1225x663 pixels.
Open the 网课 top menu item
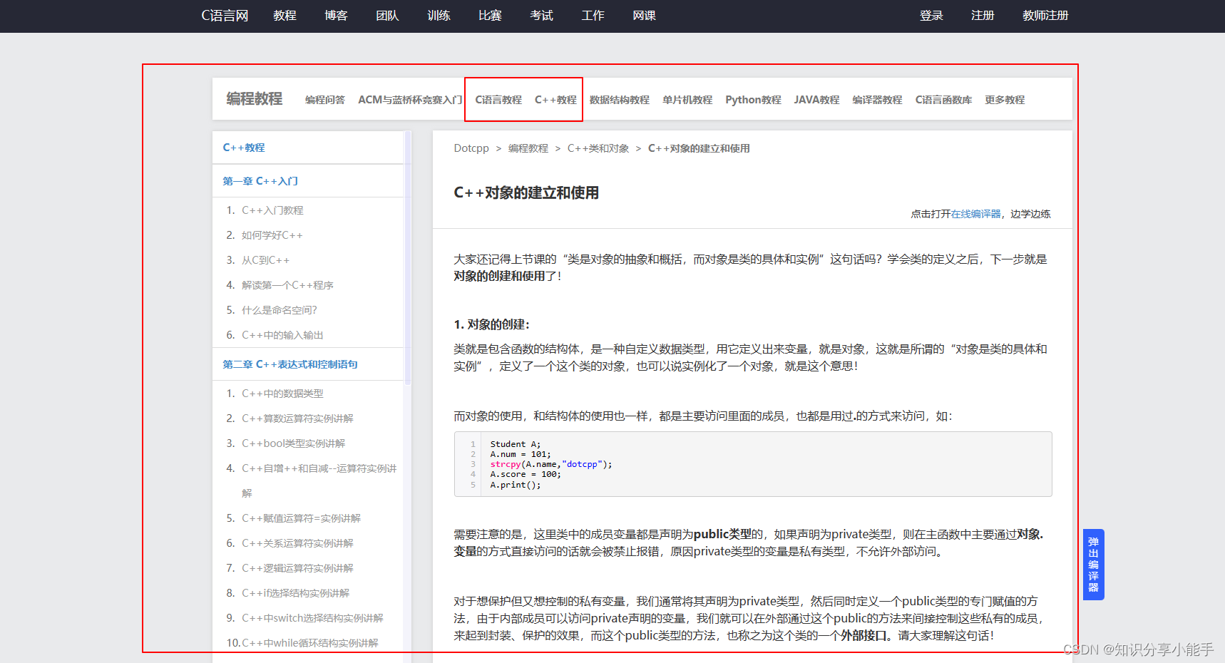click(644, 16)
